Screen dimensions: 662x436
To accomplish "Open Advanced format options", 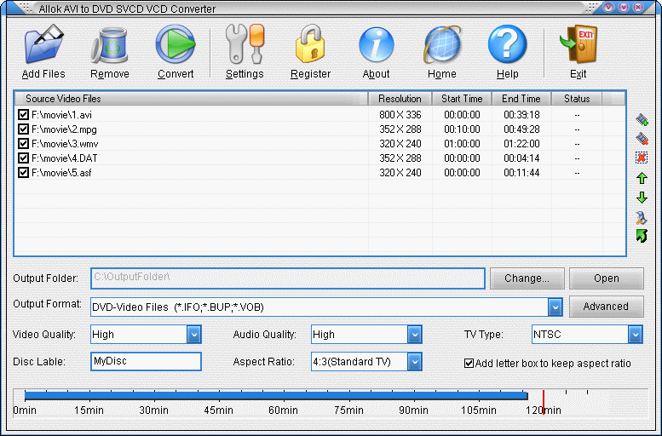I will pos(607,307).
